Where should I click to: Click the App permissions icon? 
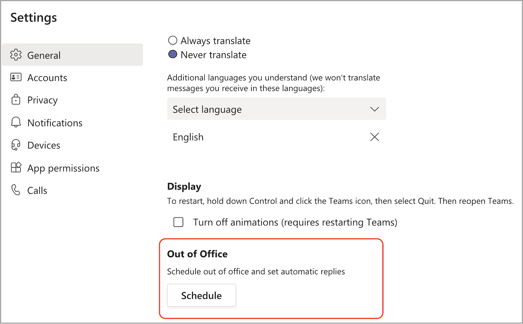pyautogui.click(x=16, y=167)
